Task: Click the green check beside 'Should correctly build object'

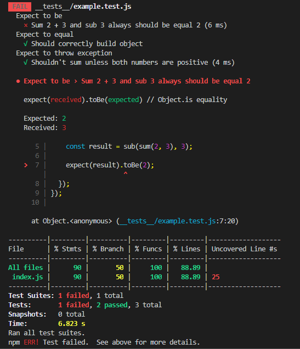Action: (x=26, y=44)
